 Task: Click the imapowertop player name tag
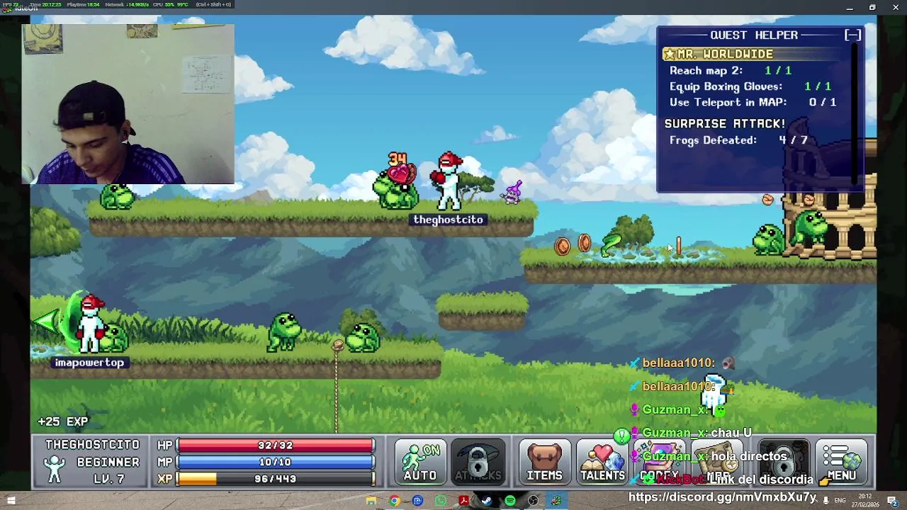[x=89, y=363]
